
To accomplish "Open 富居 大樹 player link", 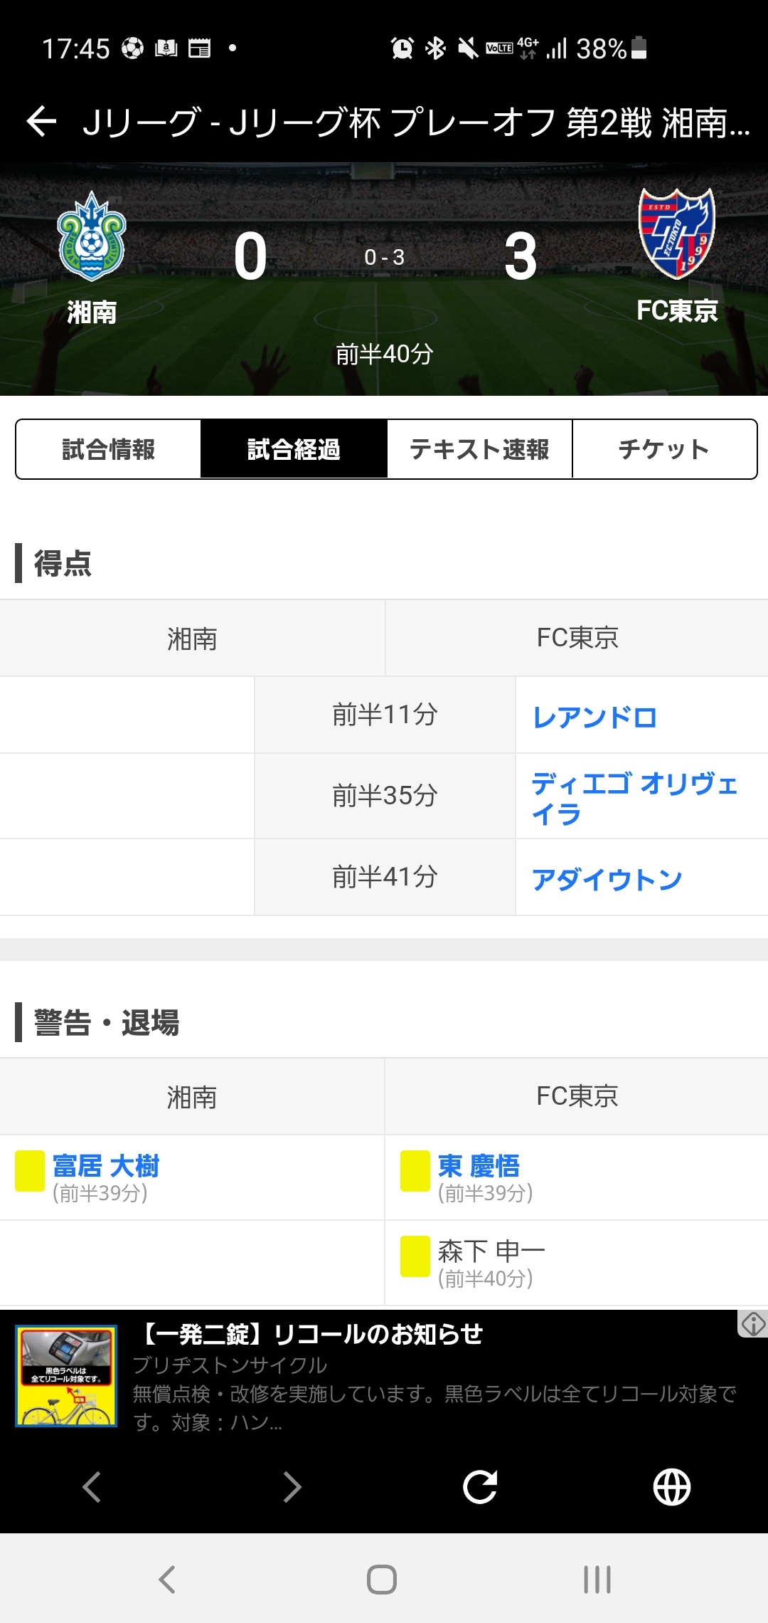I will coord(106,1166).
